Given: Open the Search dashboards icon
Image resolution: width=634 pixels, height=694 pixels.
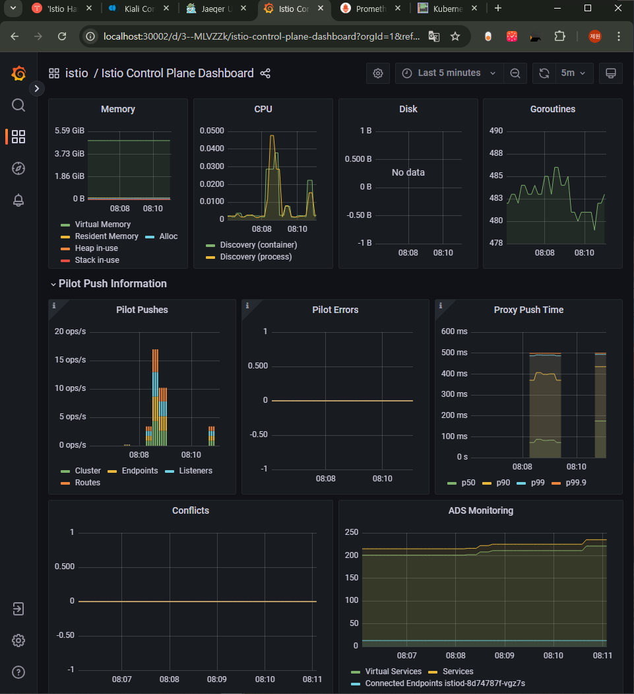Looking at the screenshot, I should click(x=18, y=106).
